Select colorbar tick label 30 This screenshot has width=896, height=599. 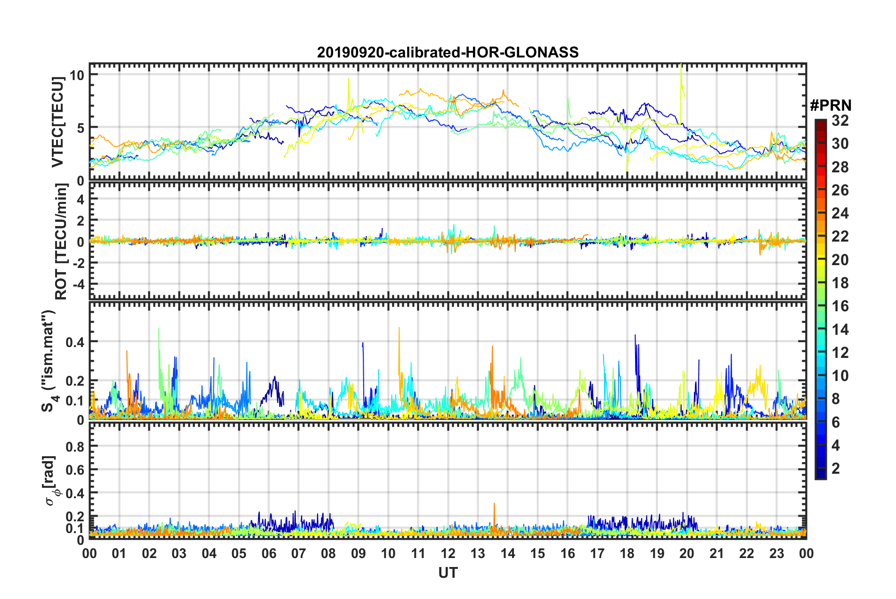click(840, 144)
